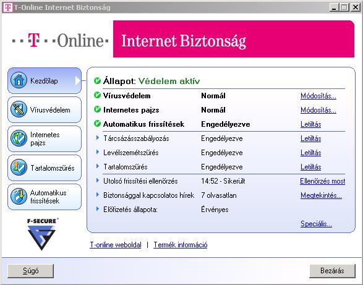
Task: Open the Termék információ link
Action: coord(181,245)
